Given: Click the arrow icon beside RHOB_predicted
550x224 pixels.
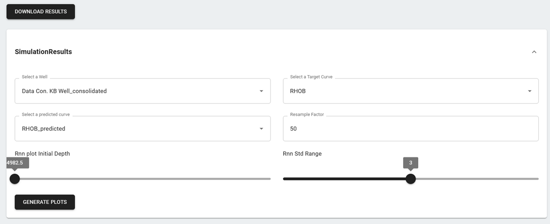Looking at the screenshot, I should pyautogui.click(x=261, y=129).
